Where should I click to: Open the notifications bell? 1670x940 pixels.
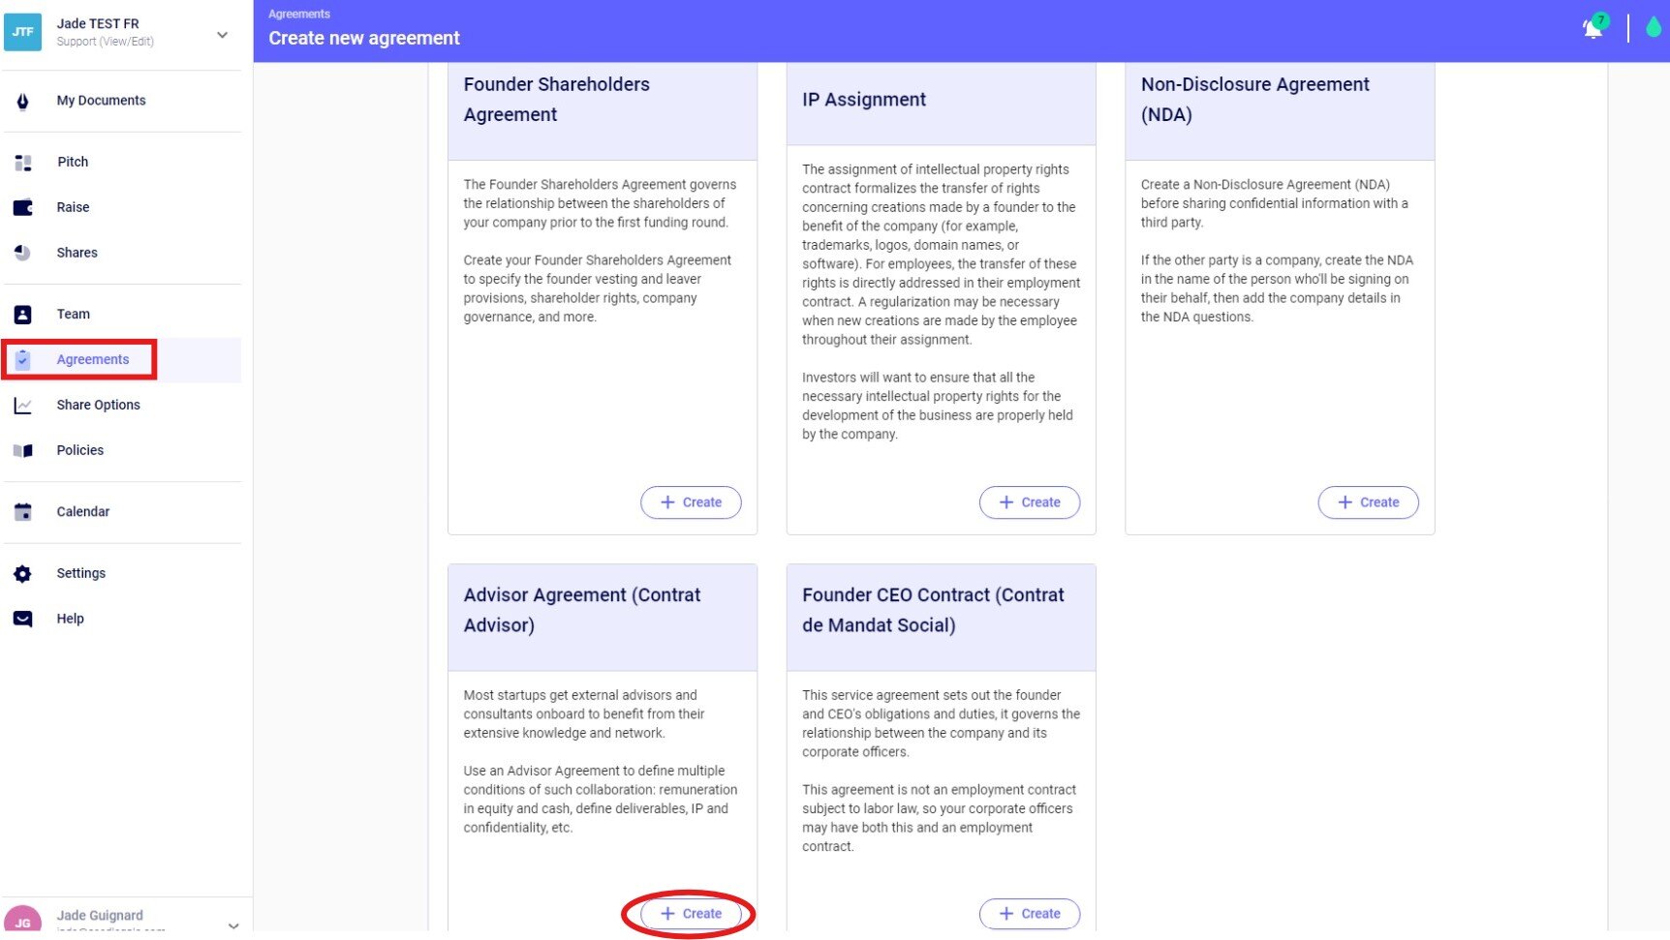click(1593, 28)
